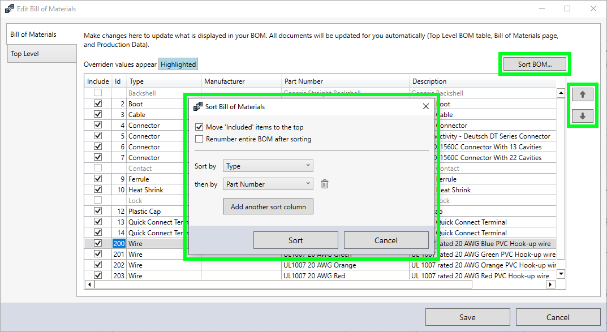The width and height of the screenshot is (607, 332).
Task: Uncheck Include for the Cable row
Action: 98,115
